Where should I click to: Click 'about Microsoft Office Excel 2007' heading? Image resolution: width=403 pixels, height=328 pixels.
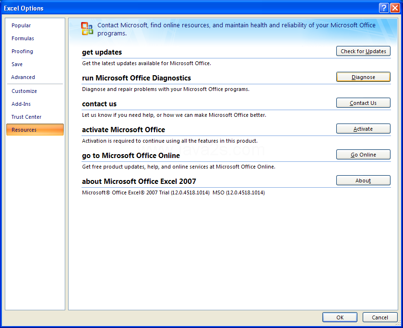(139, 181)
